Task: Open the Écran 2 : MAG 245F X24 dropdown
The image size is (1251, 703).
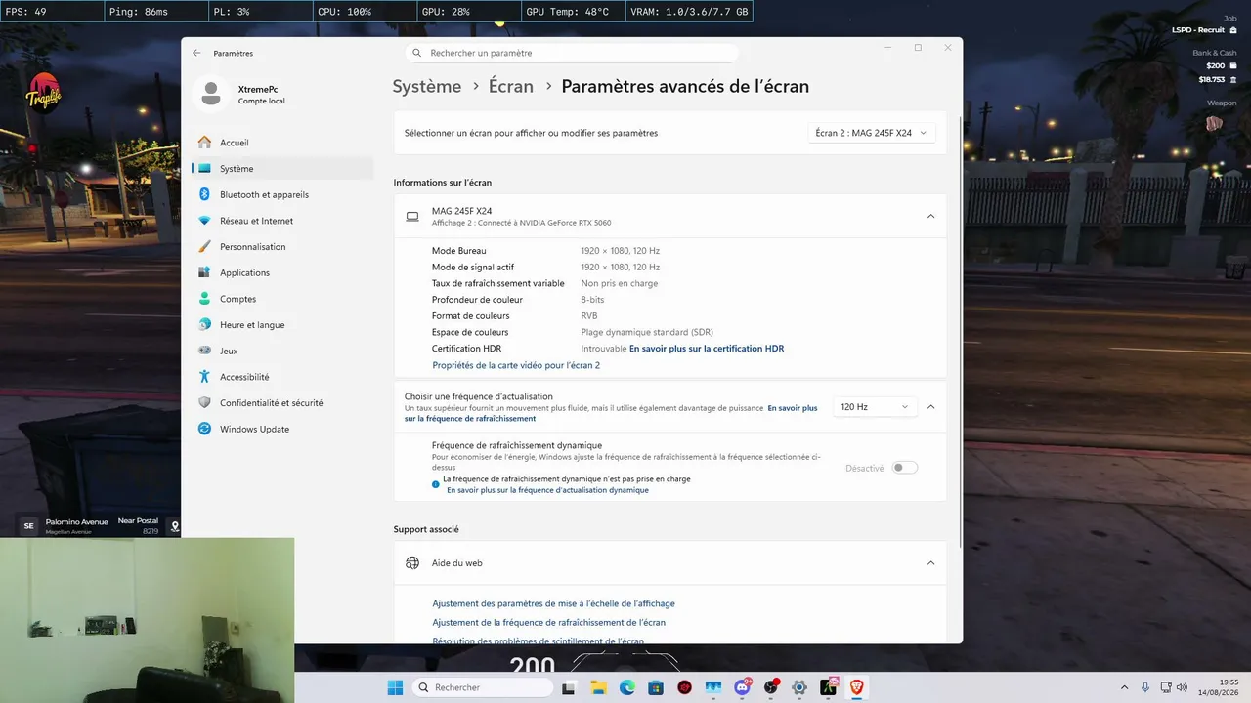Action: coord(872,133)
